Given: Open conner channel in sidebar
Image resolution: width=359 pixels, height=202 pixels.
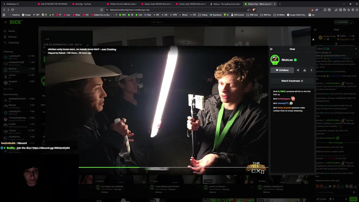Looking at the screenshot, I should click(19, 76).
